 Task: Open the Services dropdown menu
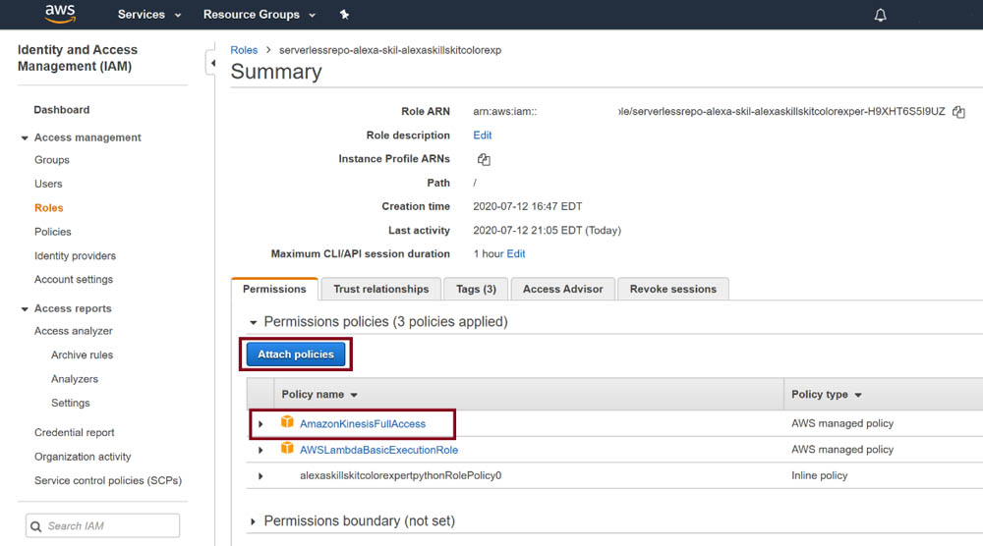pyautogui.click(x=149, y=15)
